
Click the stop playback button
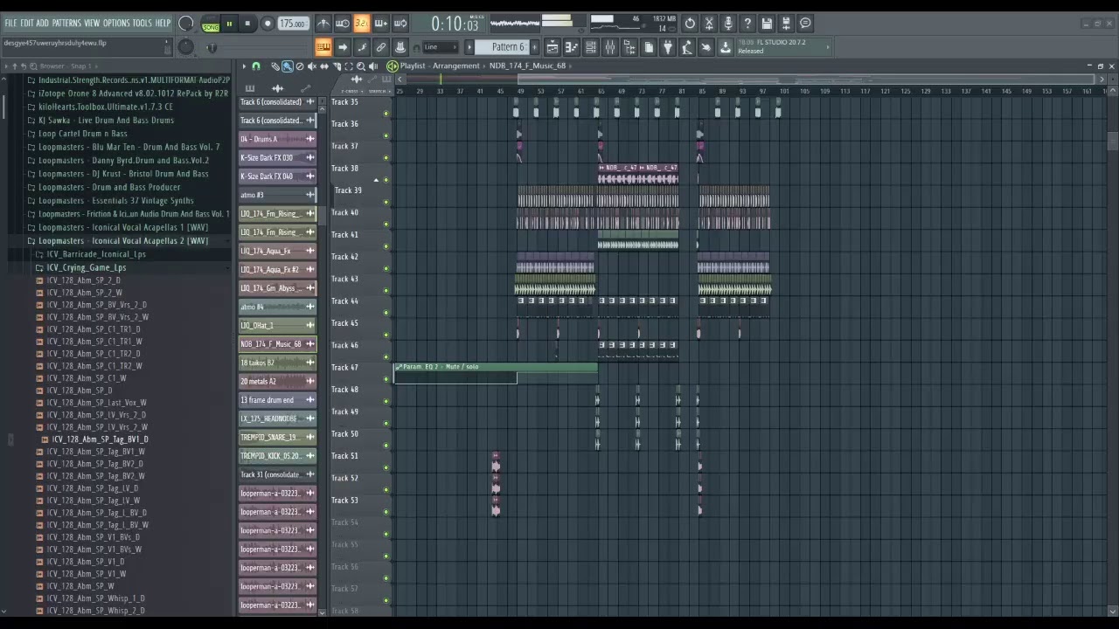pos(247,24)
